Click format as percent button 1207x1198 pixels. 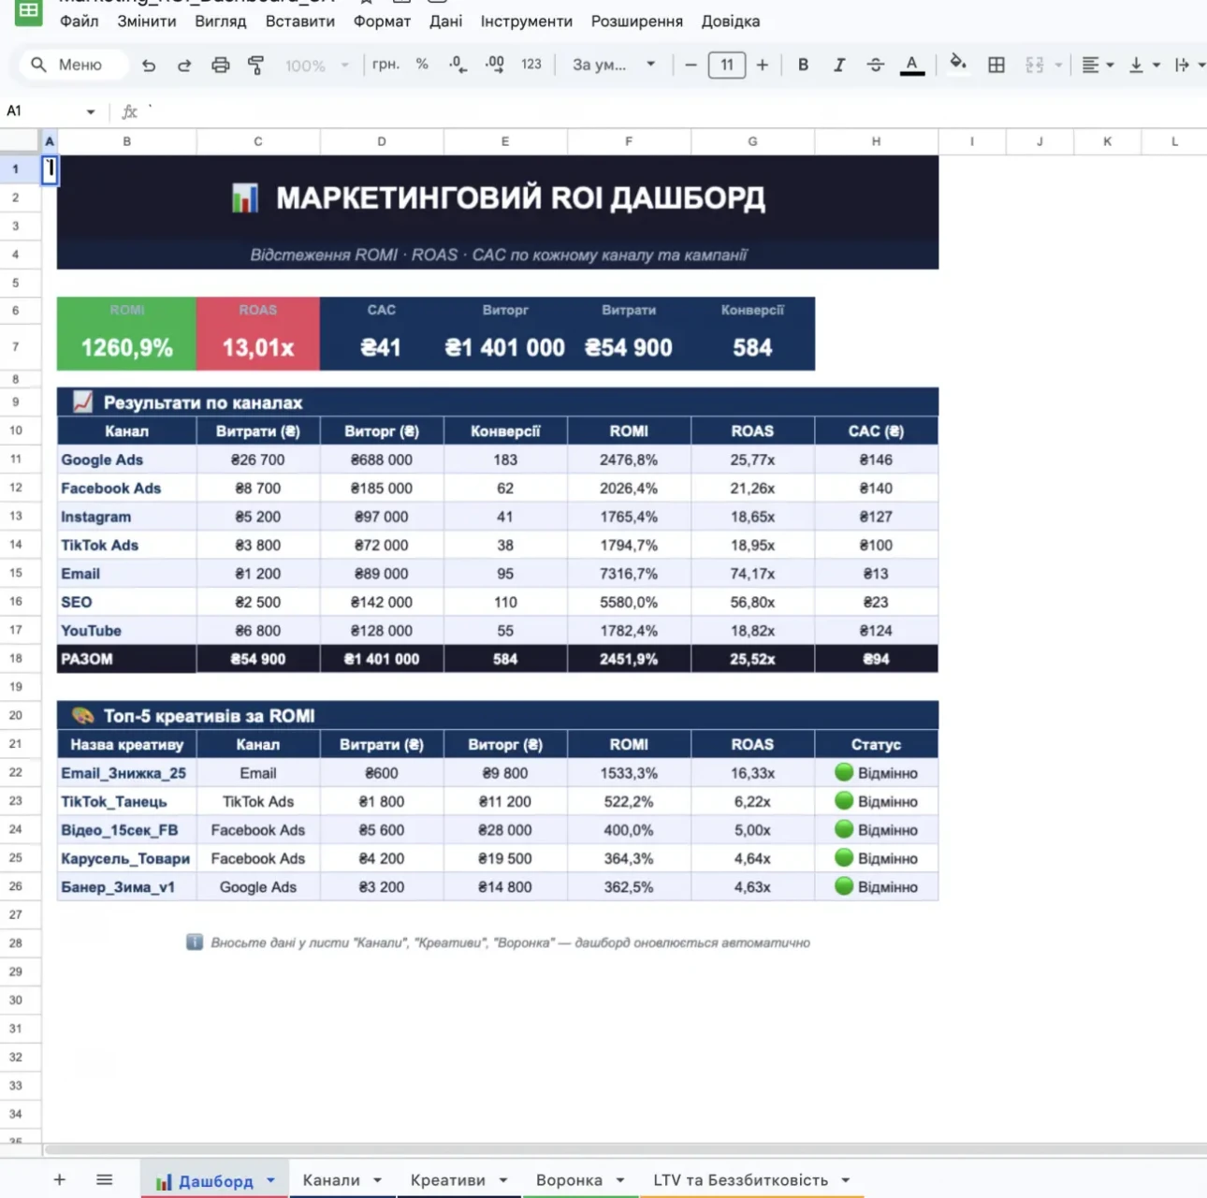pos(422,65)
